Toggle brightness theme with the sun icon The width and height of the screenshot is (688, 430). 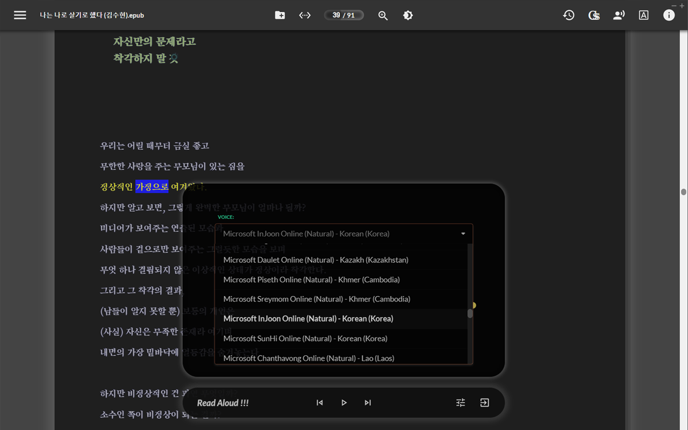(407, 15)
